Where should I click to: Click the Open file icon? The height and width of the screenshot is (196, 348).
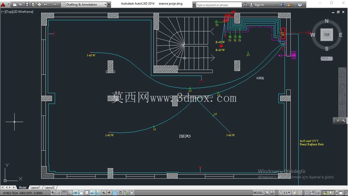click(21, 5)
